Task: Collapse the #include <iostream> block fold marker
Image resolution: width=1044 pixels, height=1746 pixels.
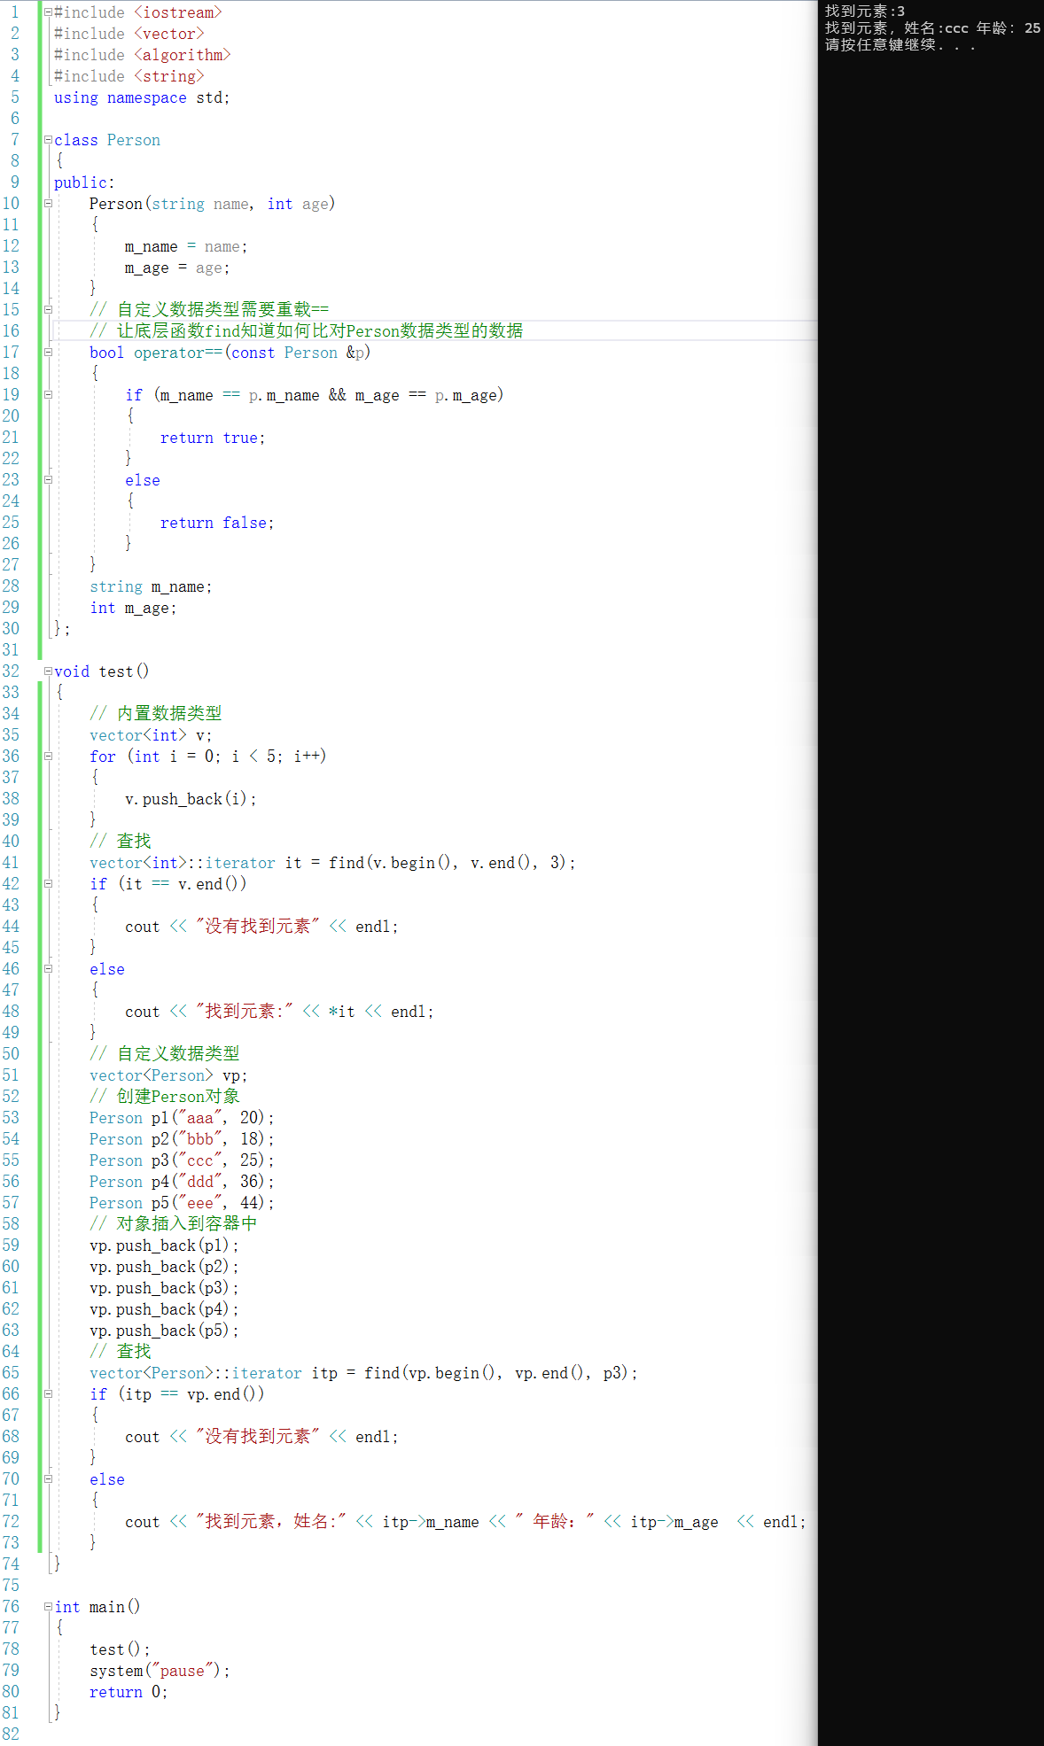Action: [x=48, y=12]
